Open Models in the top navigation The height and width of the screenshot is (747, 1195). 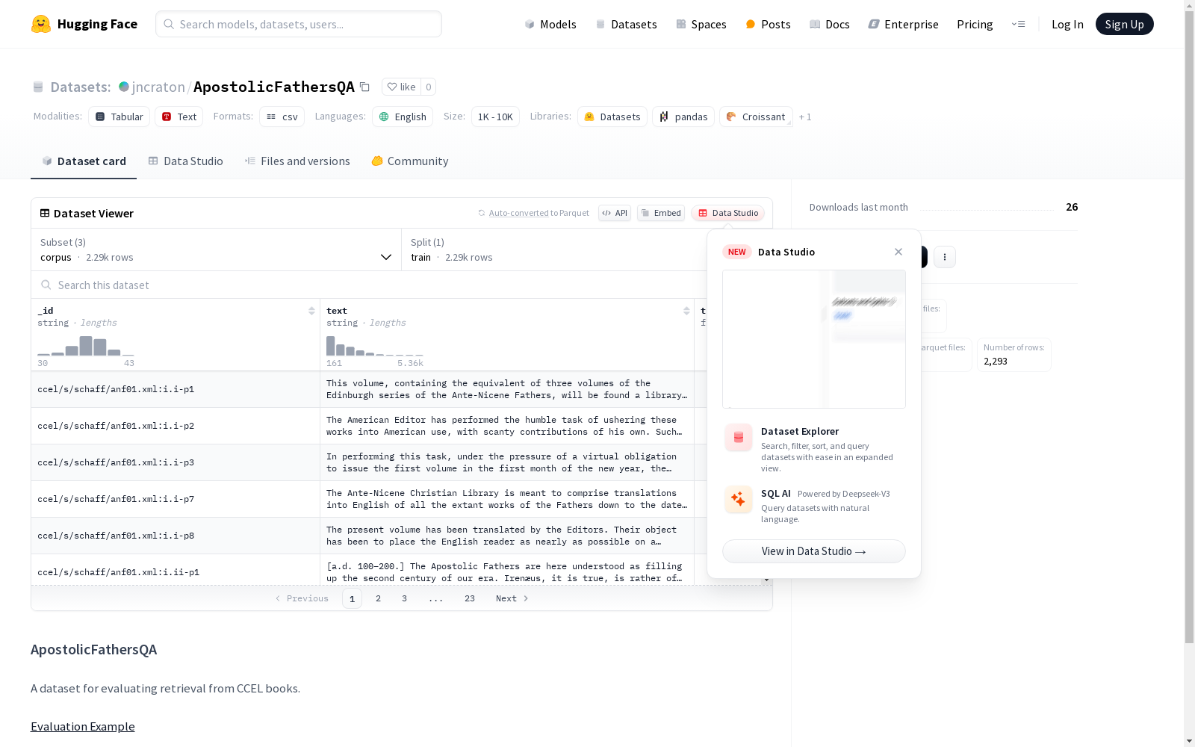[550, 24]
